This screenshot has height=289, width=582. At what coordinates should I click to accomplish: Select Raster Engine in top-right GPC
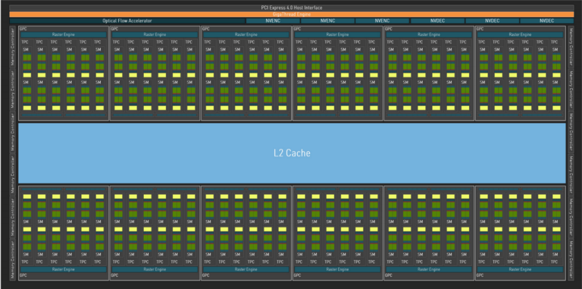click(519, 34)
